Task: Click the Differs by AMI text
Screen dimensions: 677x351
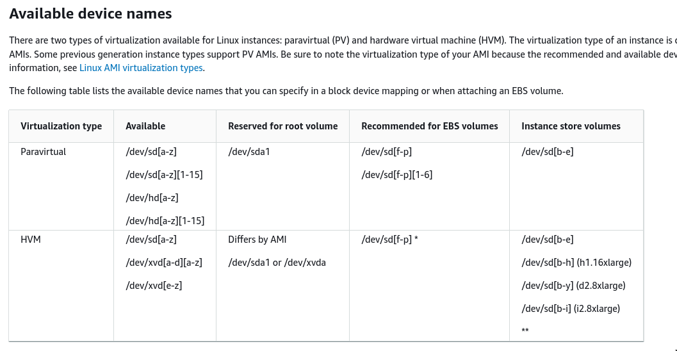Action: pyautogui.click(x=257, y=240)
